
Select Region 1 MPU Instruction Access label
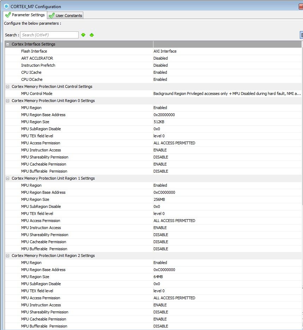pos(41,228)
